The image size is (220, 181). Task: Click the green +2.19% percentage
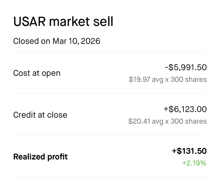pyautogui.click(x=194, y=163)
